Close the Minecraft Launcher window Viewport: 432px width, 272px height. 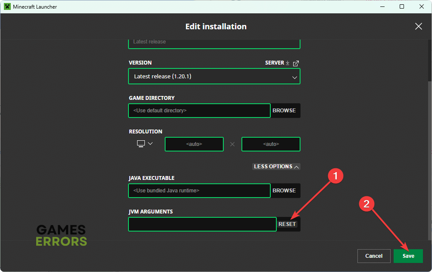coord(422,6)
